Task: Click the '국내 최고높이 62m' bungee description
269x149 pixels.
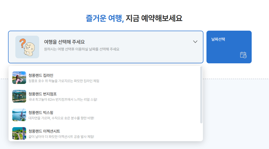Action: (63, 100)
